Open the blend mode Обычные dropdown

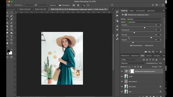(133, 63)
